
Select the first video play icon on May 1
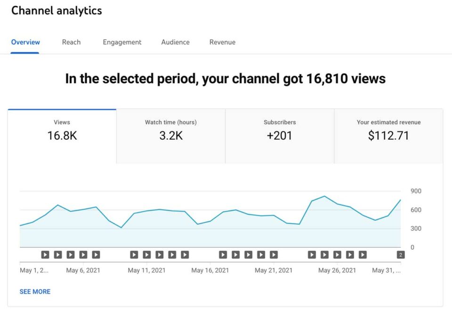pyautogui.click(x=45, y=254)
